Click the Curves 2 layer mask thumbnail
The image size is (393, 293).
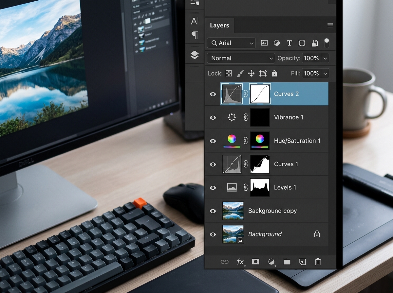tap(260, 94)
